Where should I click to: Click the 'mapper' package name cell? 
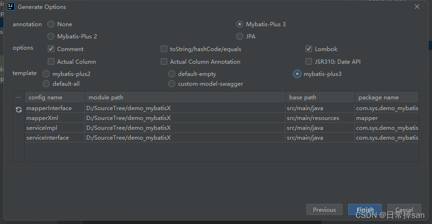387,118
